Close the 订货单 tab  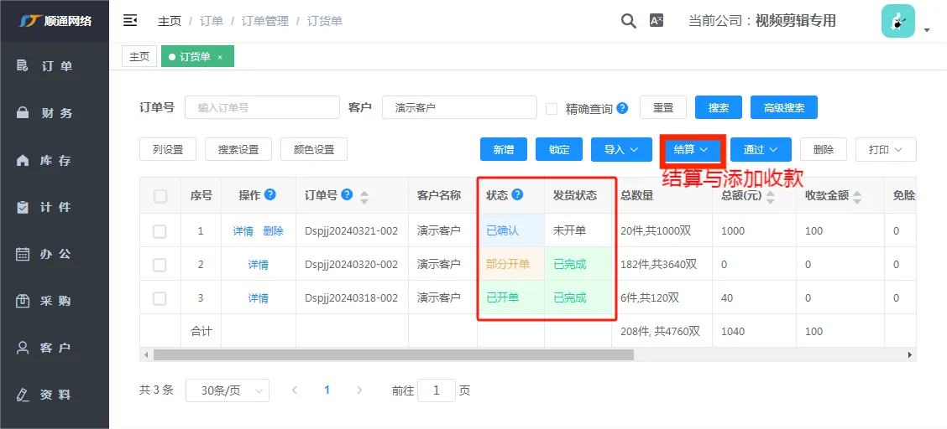pos(221,57)
